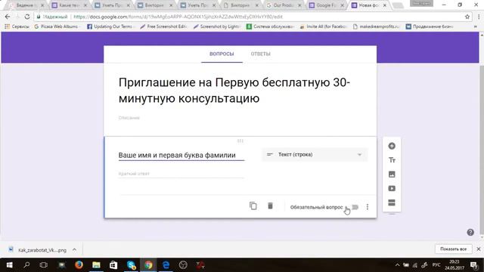Click the address bar URL
The image size is (484, 272).
(178, 17)
